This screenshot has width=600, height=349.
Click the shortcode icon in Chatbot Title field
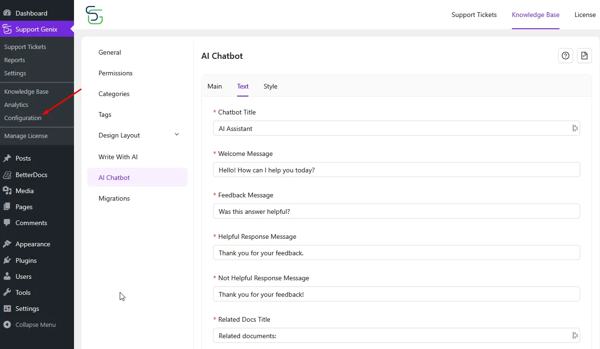tap(575, 128)
